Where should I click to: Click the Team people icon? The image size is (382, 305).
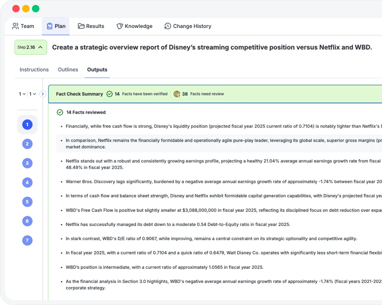pos(15,26)
